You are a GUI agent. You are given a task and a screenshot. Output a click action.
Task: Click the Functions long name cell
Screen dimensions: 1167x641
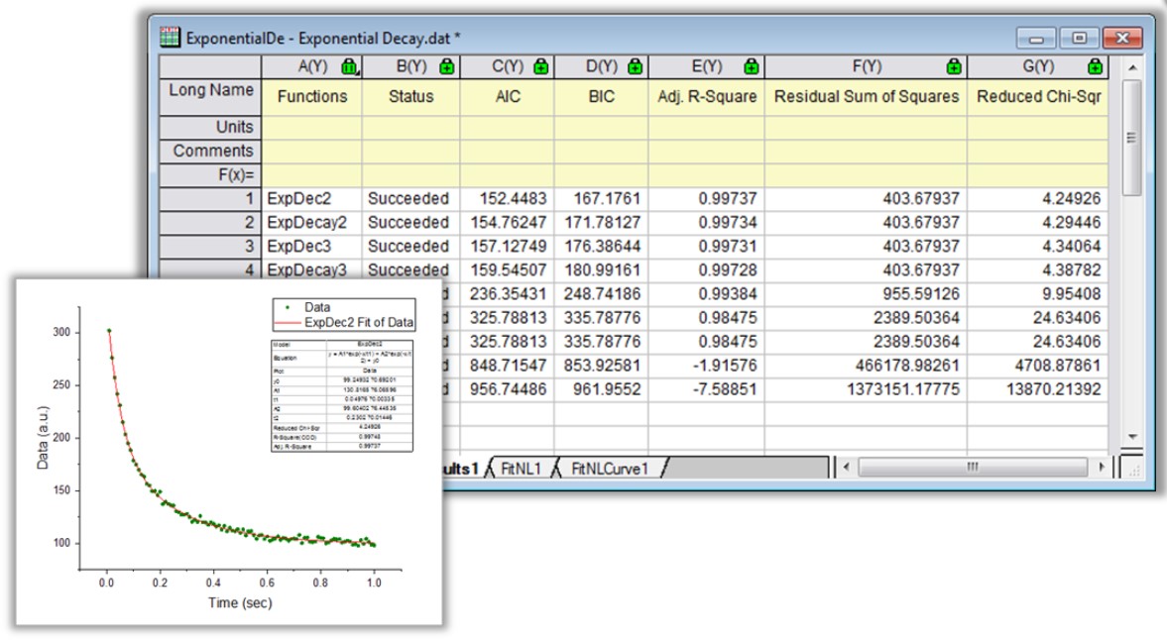(312, 97)
